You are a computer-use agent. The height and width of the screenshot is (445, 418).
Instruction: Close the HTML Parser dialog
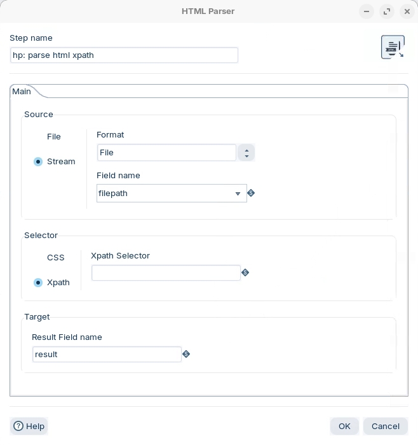point(407,11)
